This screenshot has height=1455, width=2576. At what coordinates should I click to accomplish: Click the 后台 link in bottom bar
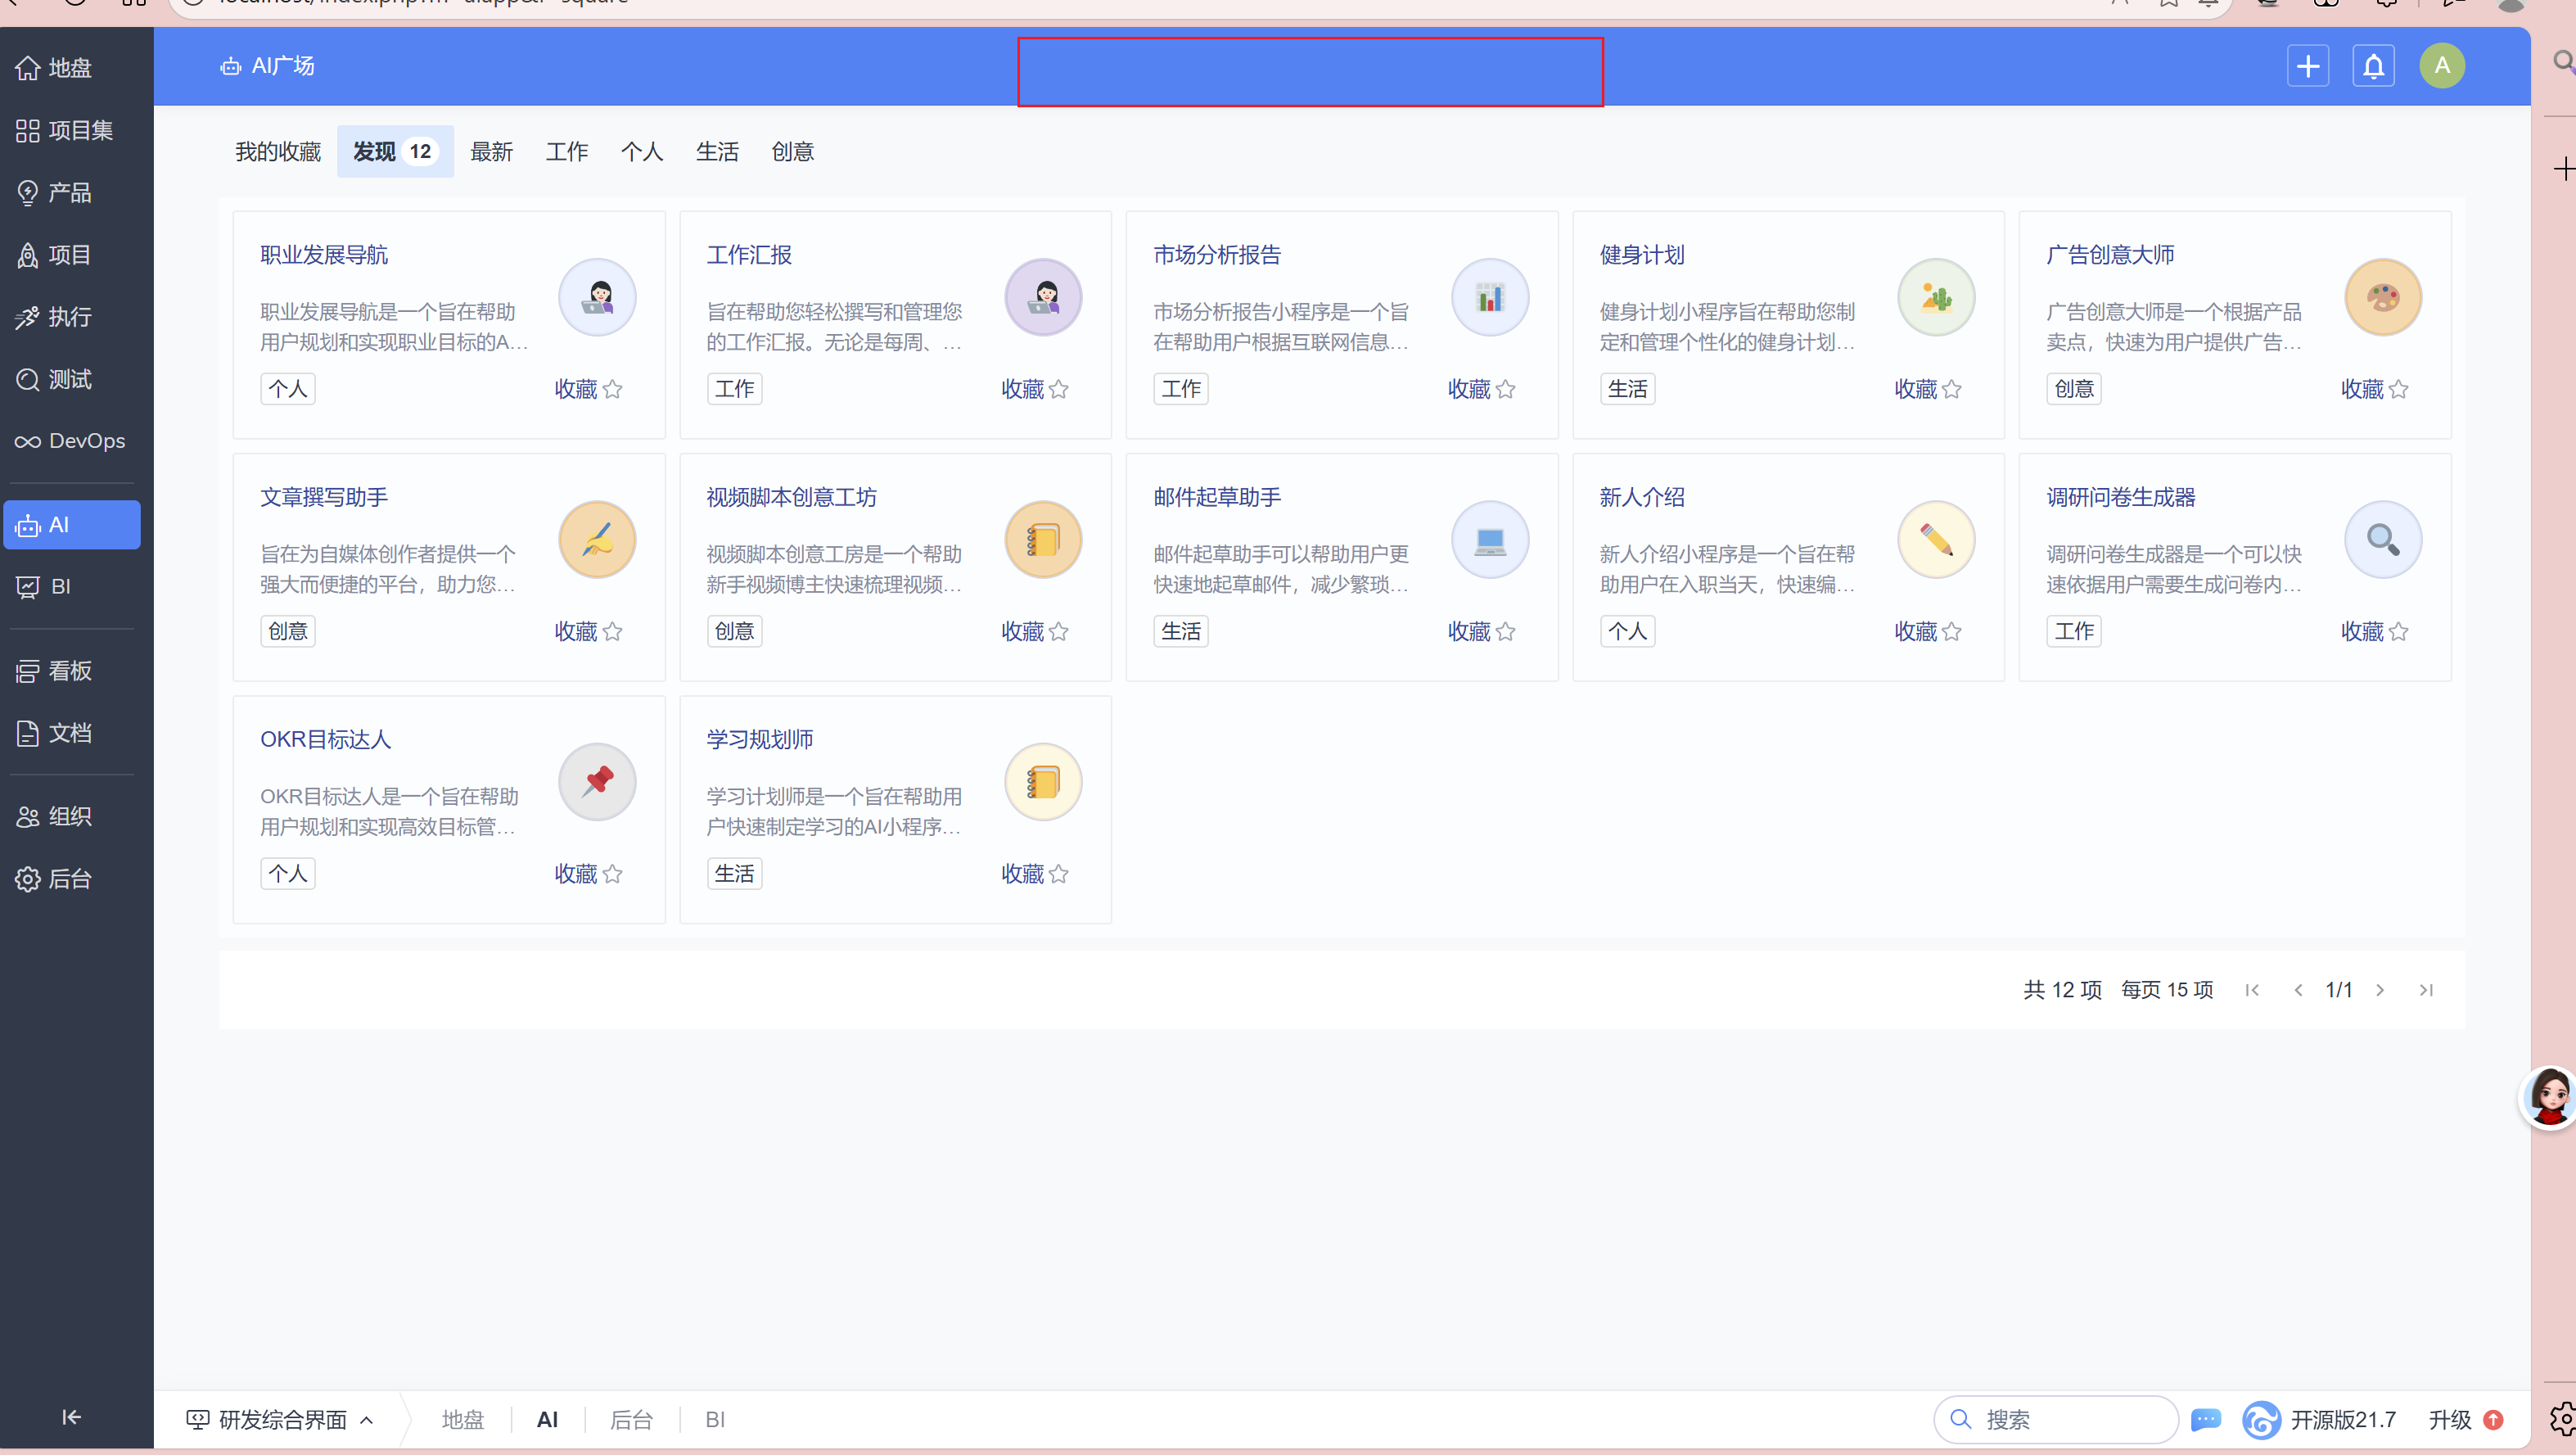pos(631,1419)
